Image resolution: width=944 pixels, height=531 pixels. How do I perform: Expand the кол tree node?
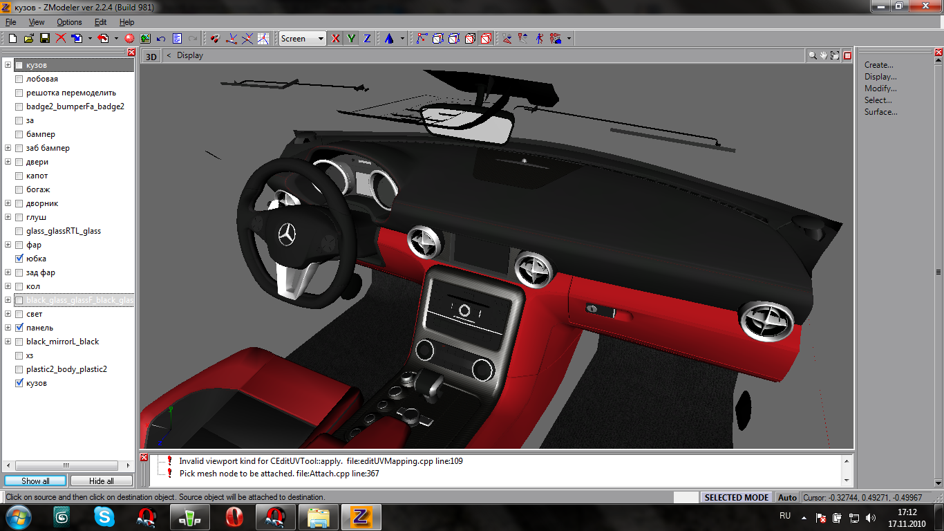click(x=8, y=286)
